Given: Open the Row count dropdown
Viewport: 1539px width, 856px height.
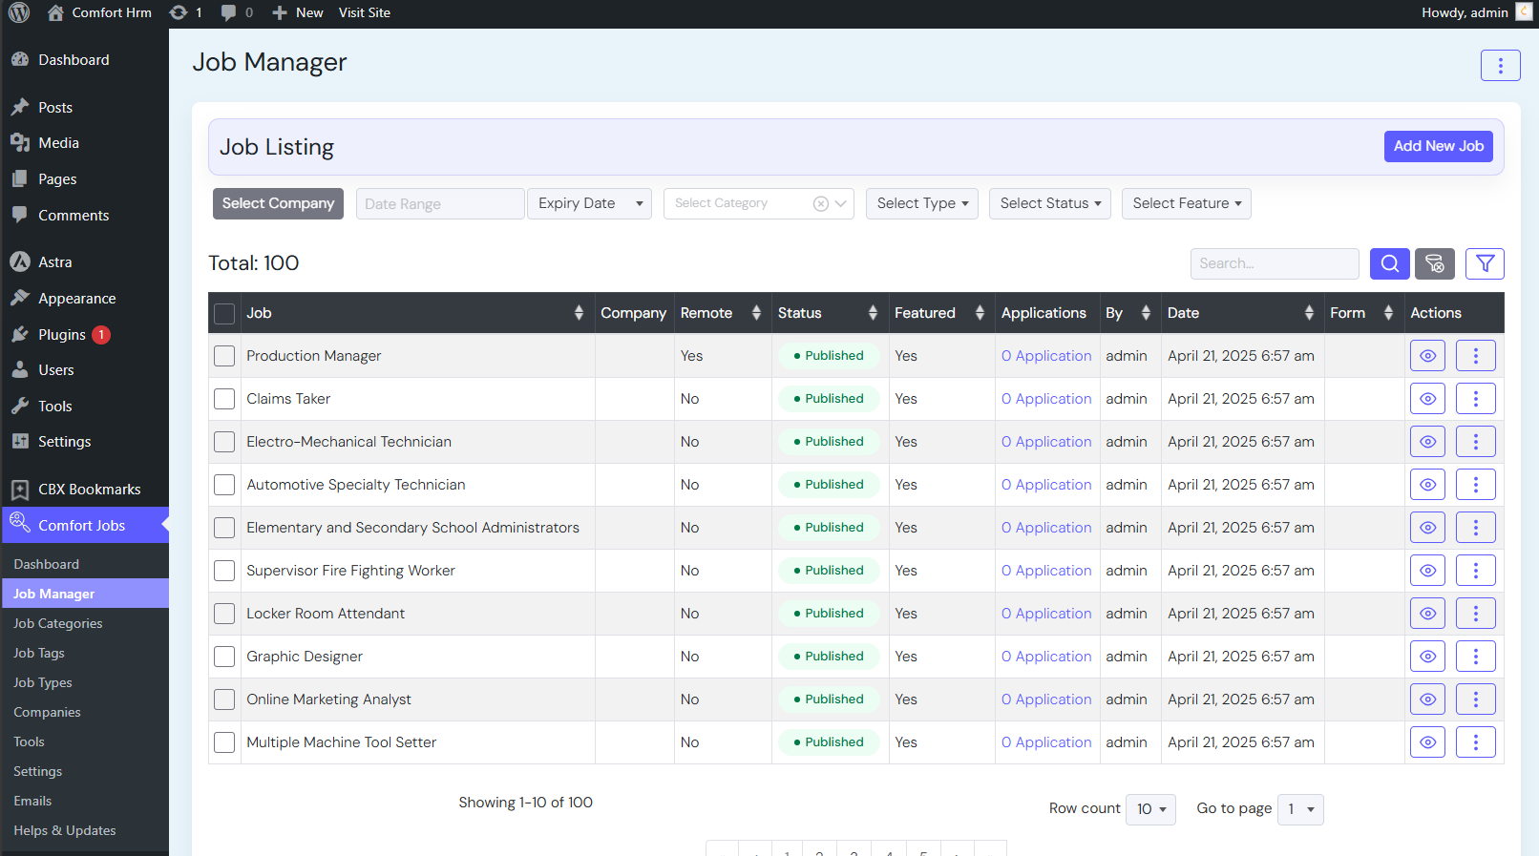Looking at the screenshot, I should point(1150,809).
